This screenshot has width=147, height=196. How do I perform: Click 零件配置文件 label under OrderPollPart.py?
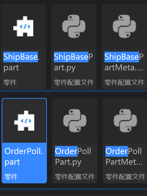point(75,177)
